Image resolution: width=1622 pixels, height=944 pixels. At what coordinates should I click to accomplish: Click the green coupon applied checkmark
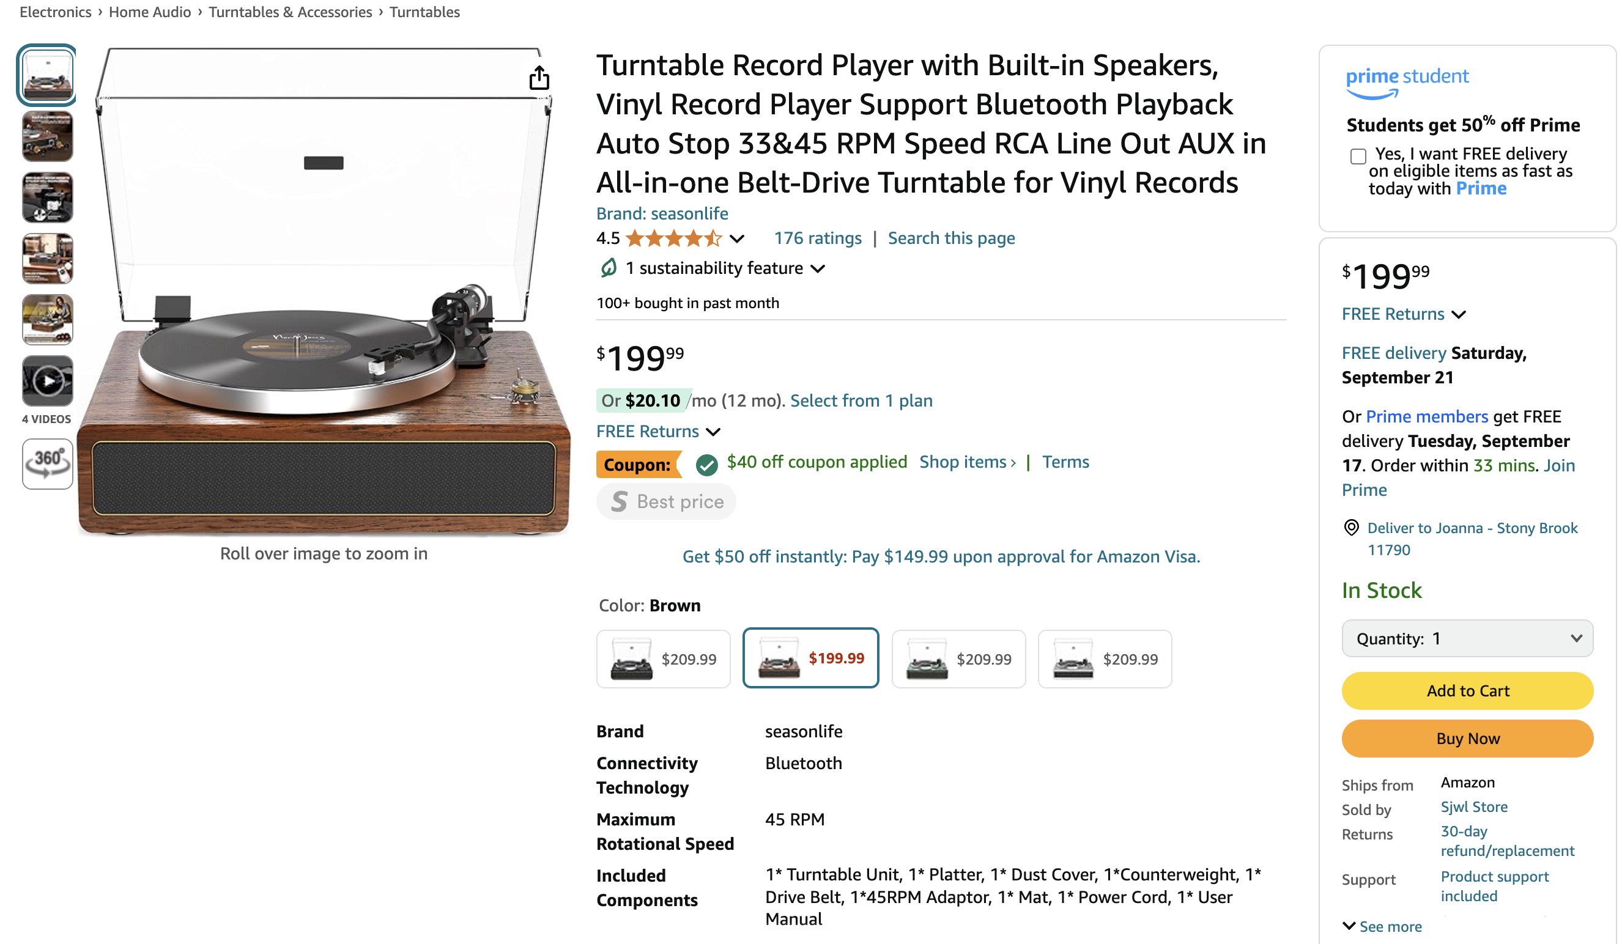(x=706, y=464)
